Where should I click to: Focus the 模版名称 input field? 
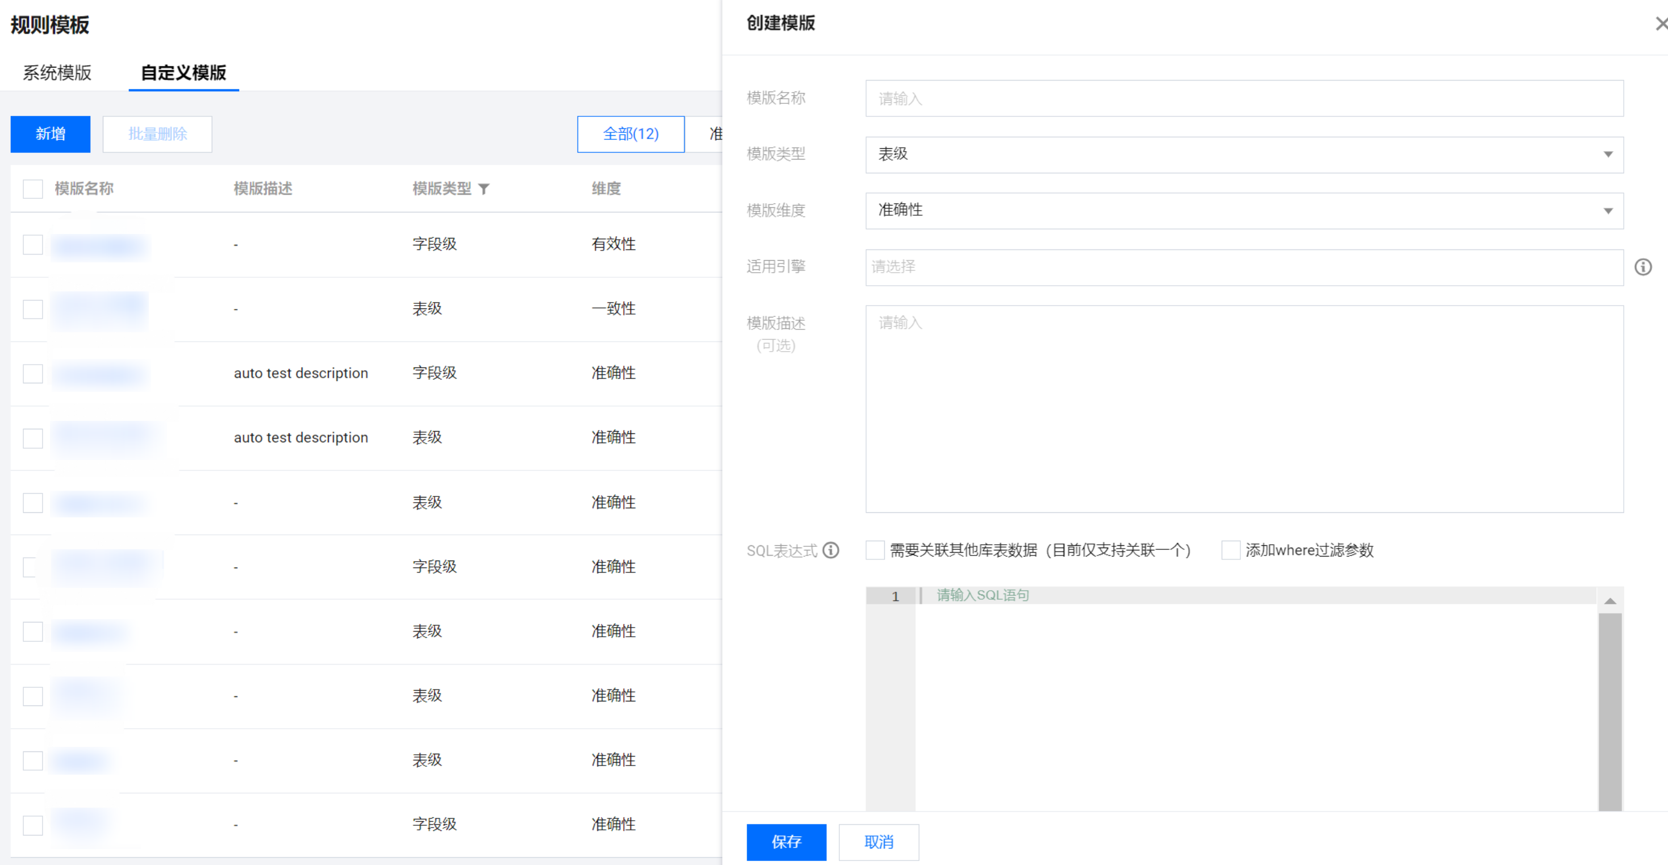(1243, 98)
